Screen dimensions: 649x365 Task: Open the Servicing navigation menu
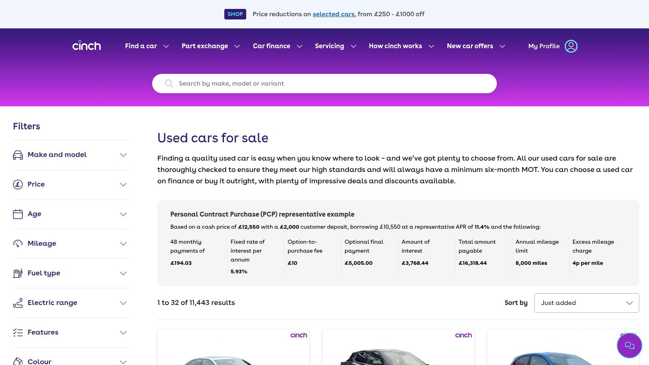[335, 46]
